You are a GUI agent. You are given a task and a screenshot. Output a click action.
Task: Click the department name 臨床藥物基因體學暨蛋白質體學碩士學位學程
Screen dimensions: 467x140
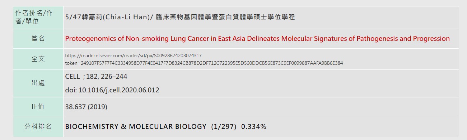click(226, 17)
